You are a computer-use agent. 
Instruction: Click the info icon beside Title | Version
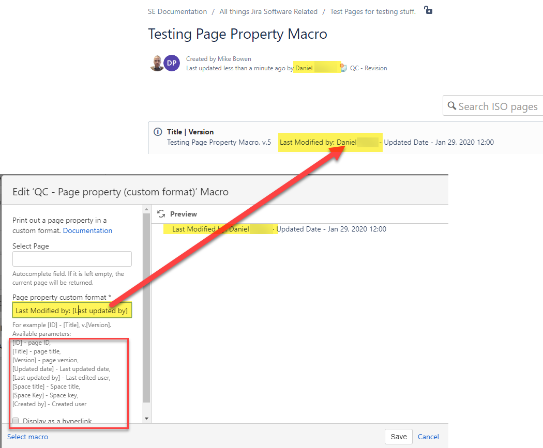[x=158, y=132]
